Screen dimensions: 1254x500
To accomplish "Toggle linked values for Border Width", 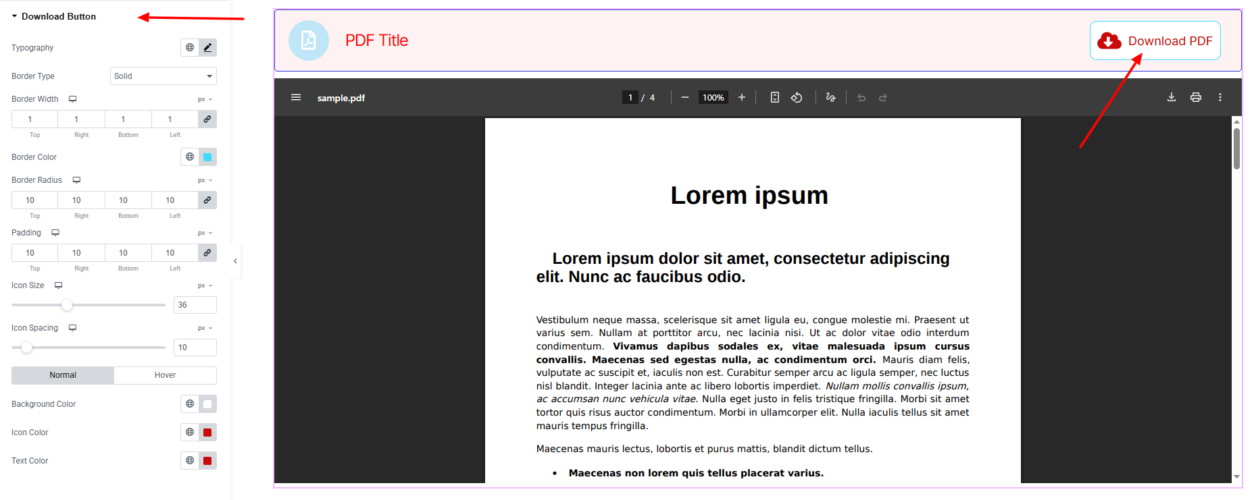I will tap(207, 119).
